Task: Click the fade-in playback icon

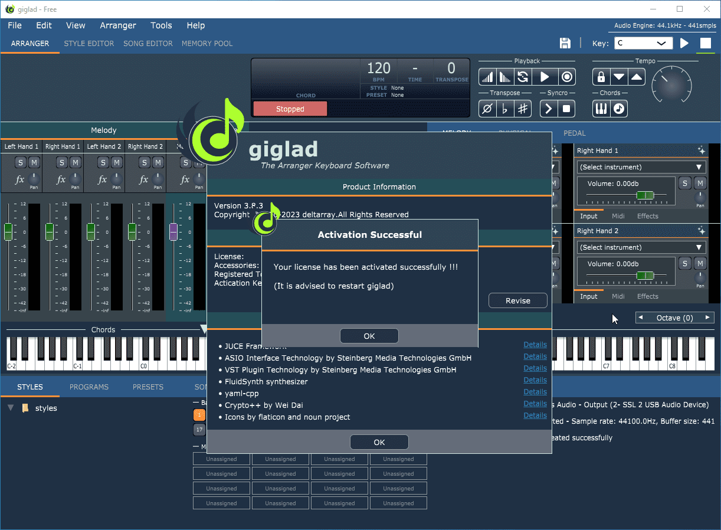Action: pos(487,77)
